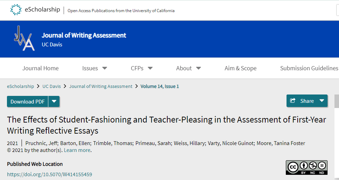Click the eScholarship site name text
The height and width of the screenshot is (180, 339).
(x=42, y=9)
